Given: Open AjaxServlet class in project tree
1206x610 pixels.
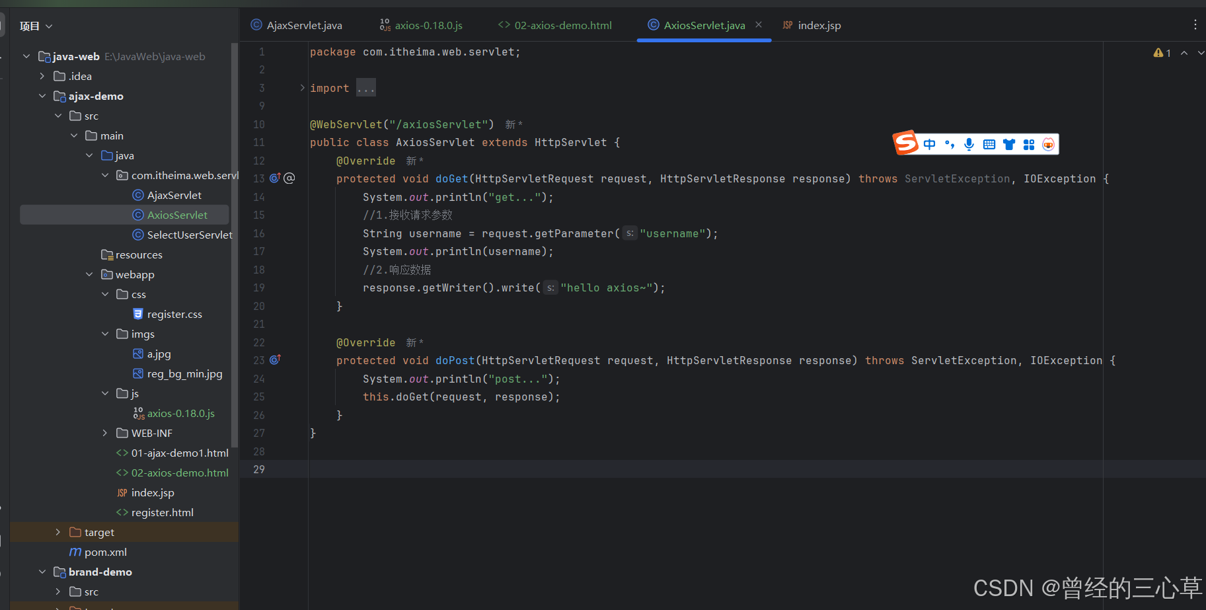Looking at the screenshot, I should coord(167,195).
